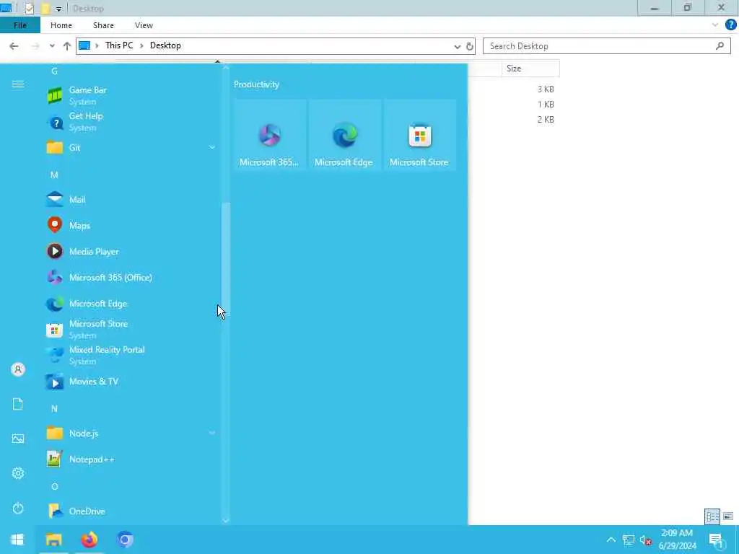Viewport: 739px width, 554px height.
Task: Open Mixed Reality Portal
Action: pos(130,355)
